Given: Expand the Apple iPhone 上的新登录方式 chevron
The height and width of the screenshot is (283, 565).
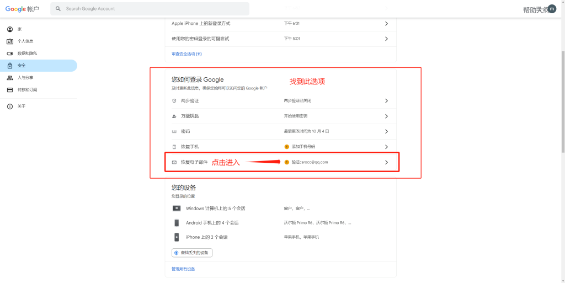Looking at the screenshot, I should point(386,24).
